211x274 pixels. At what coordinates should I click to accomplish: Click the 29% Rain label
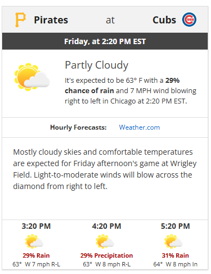click(x=36, y=255)
